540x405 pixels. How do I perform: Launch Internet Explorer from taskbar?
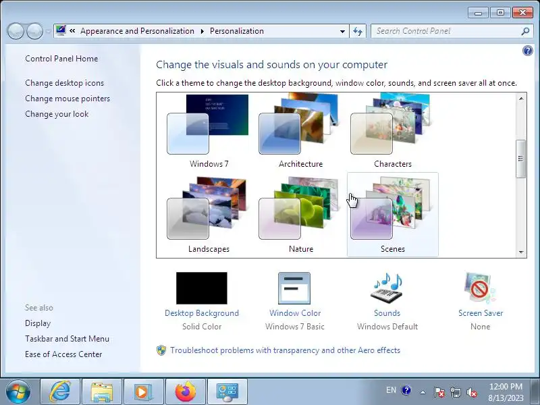pos(60,391)
